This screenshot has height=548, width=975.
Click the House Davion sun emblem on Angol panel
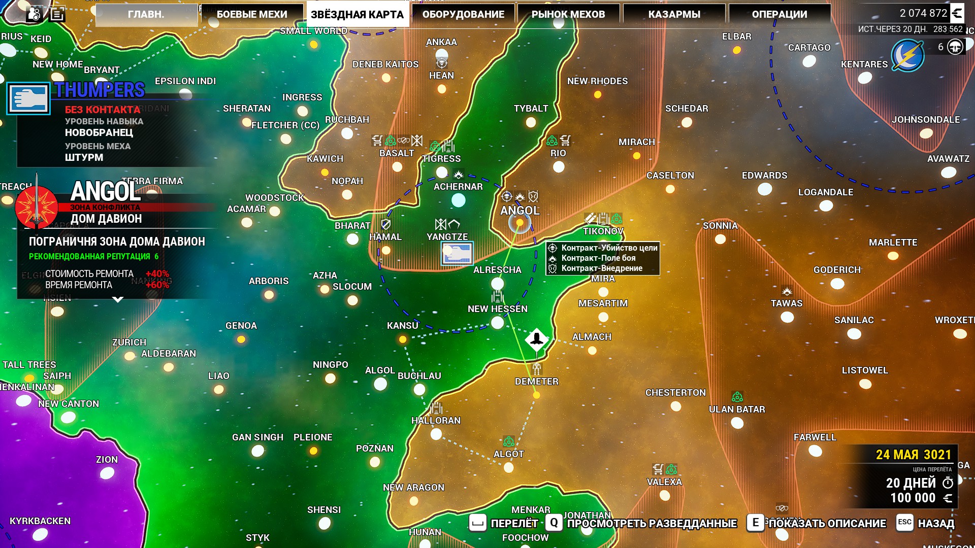pos(37,208)
